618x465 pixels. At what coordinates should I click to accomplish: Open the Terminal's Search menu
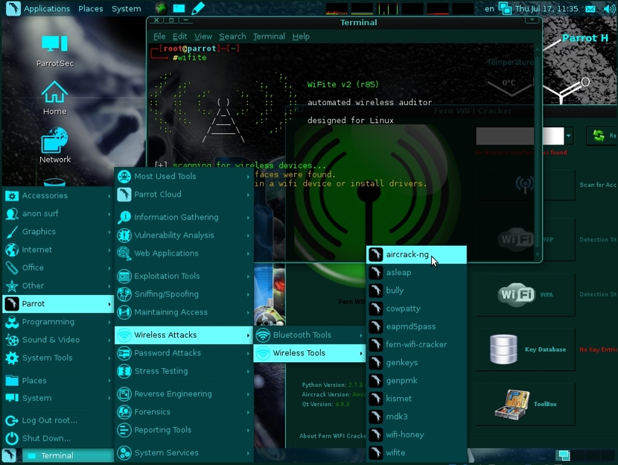point(232,36)
